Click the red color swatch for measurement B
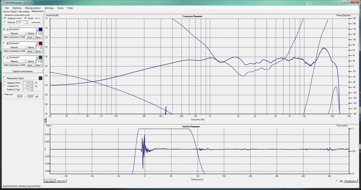 tap(41, 43)
